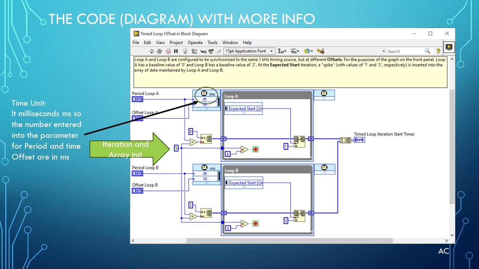Viewport: 479px width, 269px height.
Task: Click the Run arrow in the toolbar
Action: (x=152, y=51)
